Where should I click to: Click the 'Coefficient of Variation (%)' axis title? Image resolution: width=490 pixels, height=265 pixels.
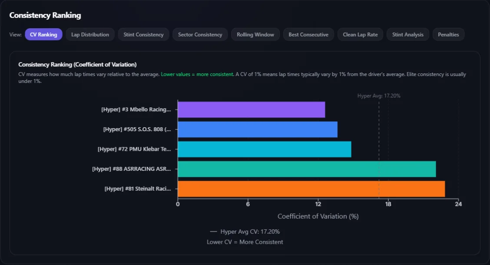tap(318, 216)
